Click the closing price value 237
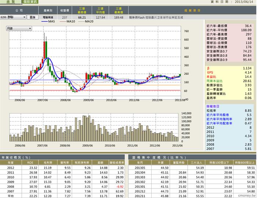The width and height of the screenshot is (257, 198). [65, 17]
